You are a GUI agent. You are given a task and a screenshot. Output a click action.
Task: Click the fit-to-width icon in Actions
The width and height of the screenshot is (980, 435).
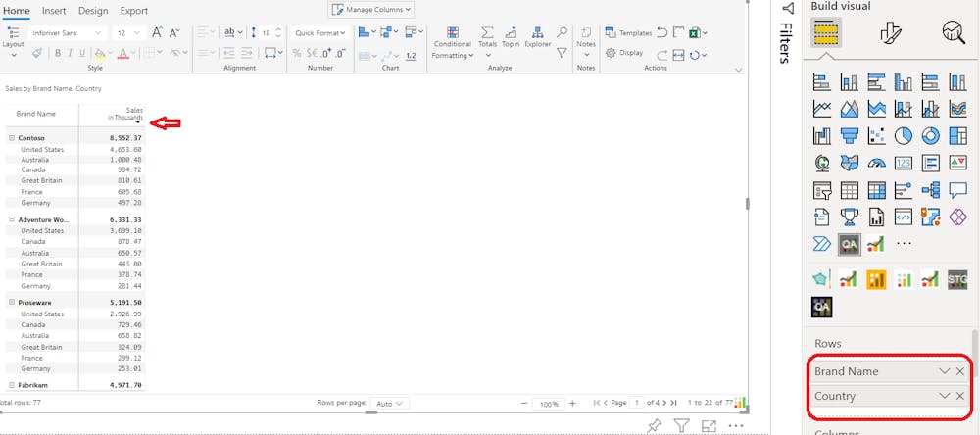pos(679,55)
